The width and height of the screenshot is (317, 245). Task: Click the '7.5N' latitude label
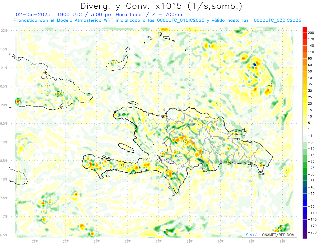tap(4, 198)
